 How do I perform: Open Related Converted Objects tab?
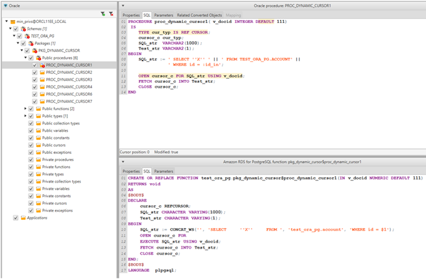coord(199,14)
